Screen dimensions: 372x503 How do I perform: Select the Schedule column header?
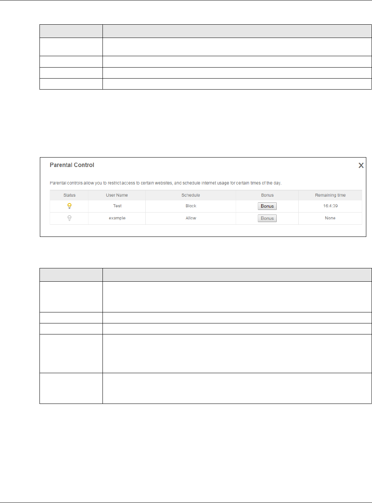191,195
